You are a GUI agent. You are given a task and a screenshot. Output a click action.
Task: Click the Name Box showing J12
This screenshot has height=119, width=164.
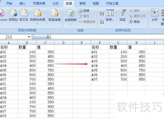(x=14, y=37)
